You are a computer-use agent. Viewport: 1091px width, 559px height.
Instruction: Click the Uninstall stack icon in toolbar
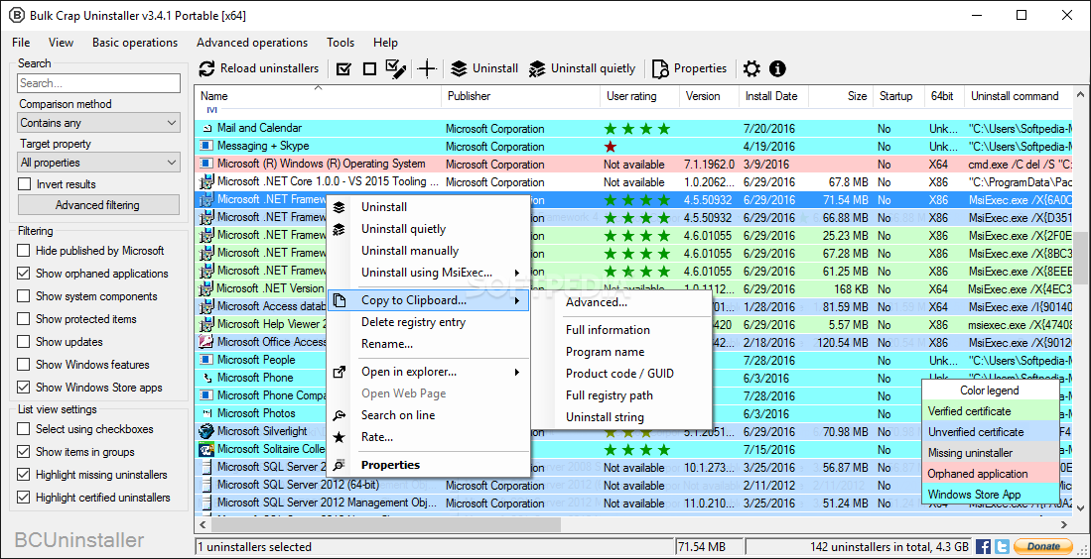point(459,68)
